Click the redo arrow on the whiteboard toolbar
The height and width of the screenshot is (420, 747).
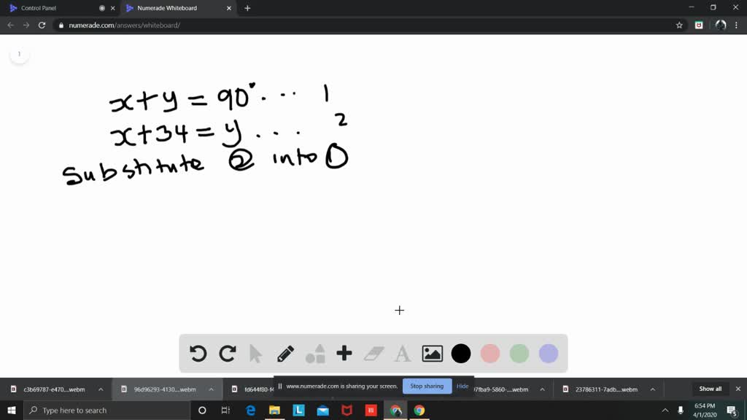[x=227, y=354]
